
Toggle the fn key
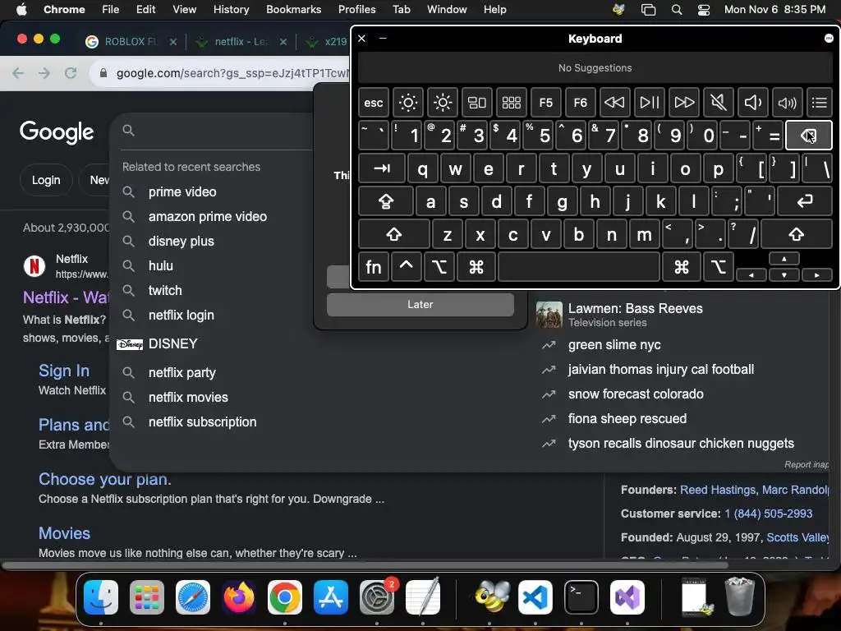pos(374,267)
